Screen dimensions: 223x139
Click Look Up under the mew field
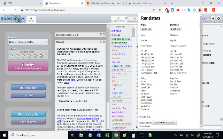pos(146,29)
